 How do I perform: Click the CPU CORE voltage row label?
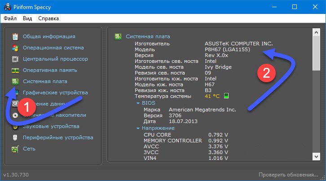[157, 135]
